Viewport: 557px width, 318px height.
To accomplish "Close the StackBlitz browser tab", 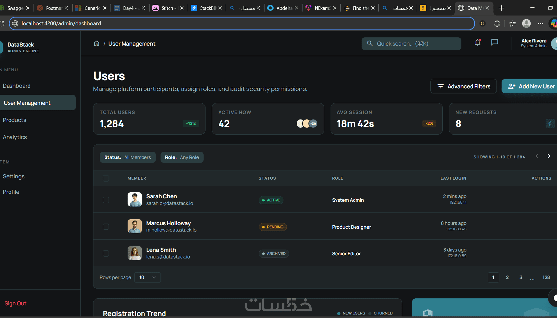I will pos(220,8).
